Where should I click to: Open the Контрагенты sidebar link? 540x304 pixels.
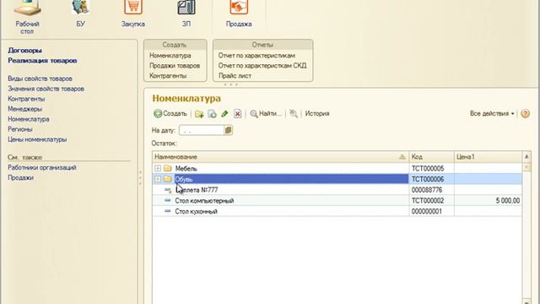point(26,99)
